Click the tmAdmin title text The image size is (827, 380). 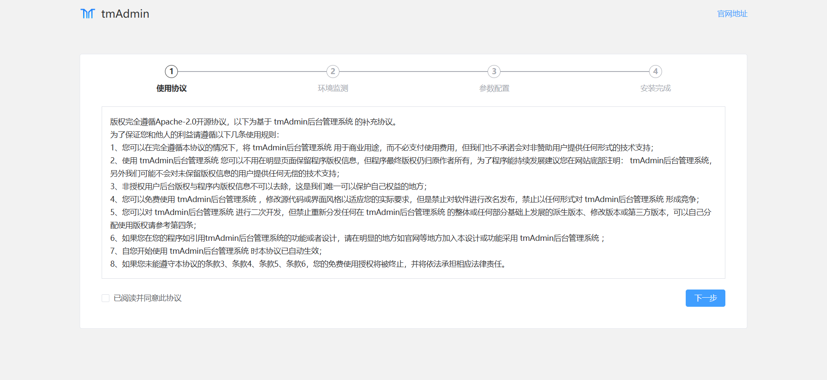coord(125,14)
